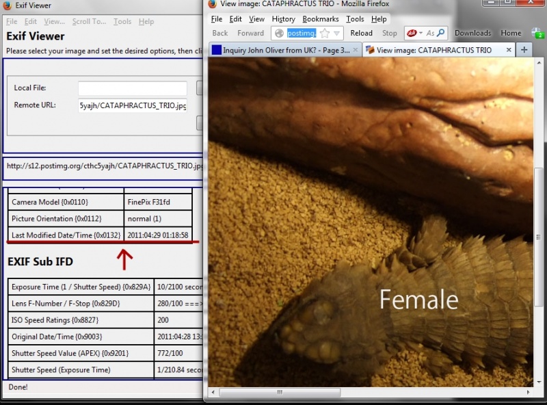This screenshot has height=405, width=547.
Task: Click scroll right arrow in Firefox
Action: 528,392
